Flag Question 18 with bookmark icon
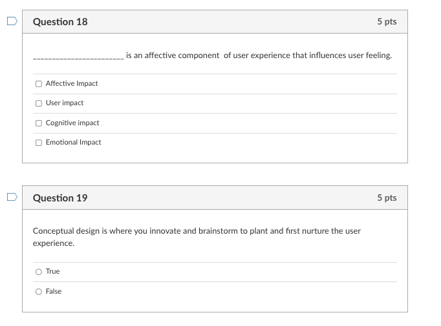 pyautogui.click(x=11, y=21)
